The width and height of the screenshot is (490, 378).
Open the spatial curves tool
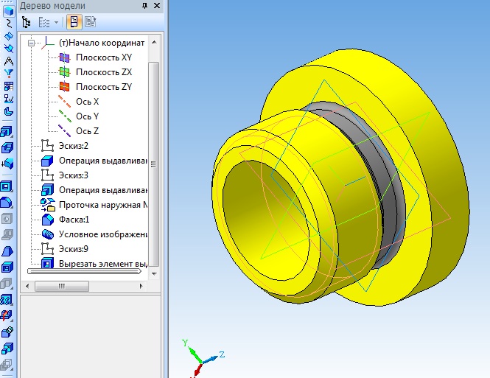click(x=8, y=24)
